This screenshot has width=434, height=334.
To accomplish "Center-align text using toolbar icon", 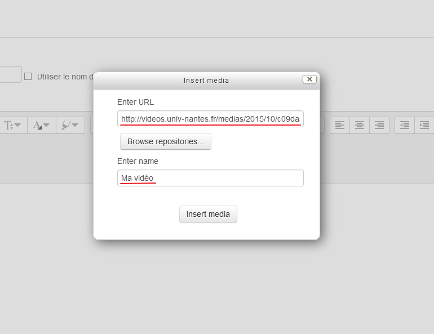I will tap(360, 125).
